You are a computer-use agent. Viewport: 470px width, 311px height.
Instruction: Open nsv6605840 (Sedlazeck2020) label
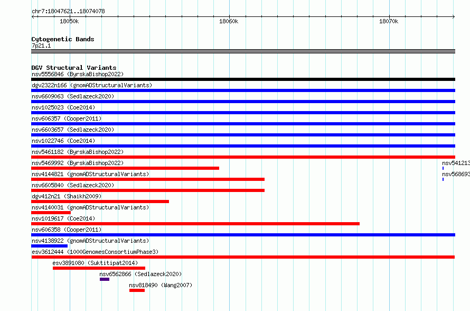coord(73,185)
